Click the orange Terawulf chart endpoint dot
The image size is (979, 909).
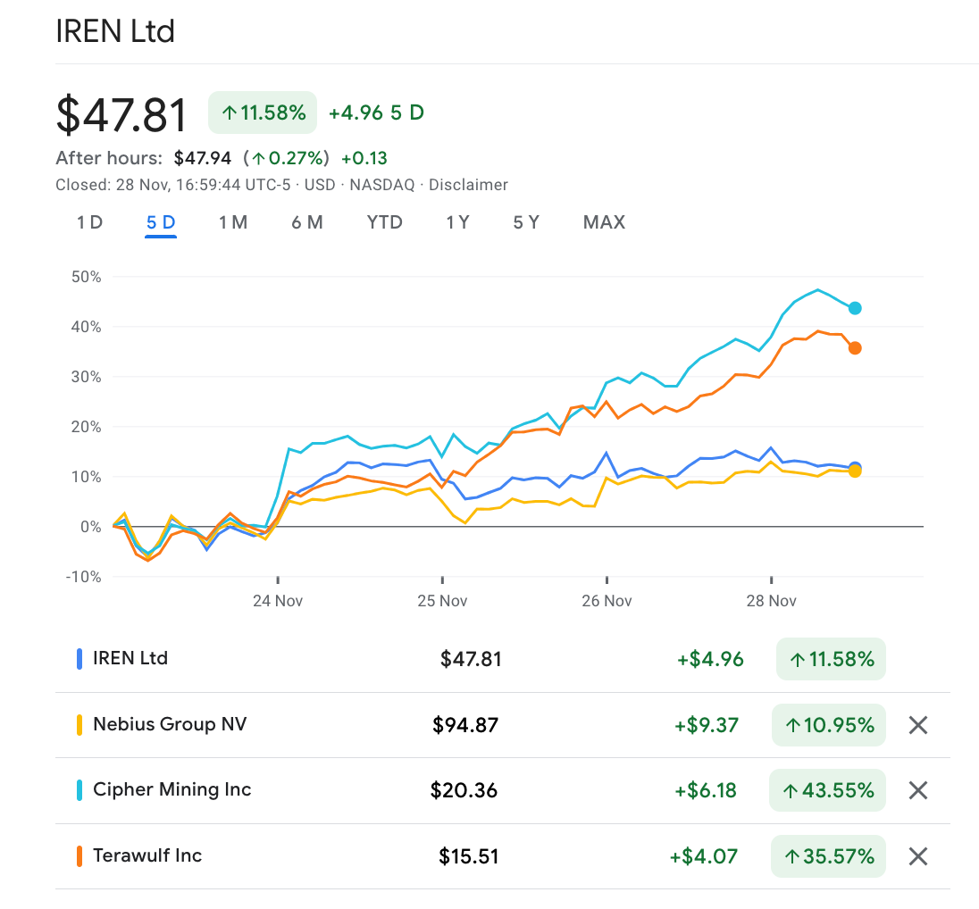(x=855, y=347)
